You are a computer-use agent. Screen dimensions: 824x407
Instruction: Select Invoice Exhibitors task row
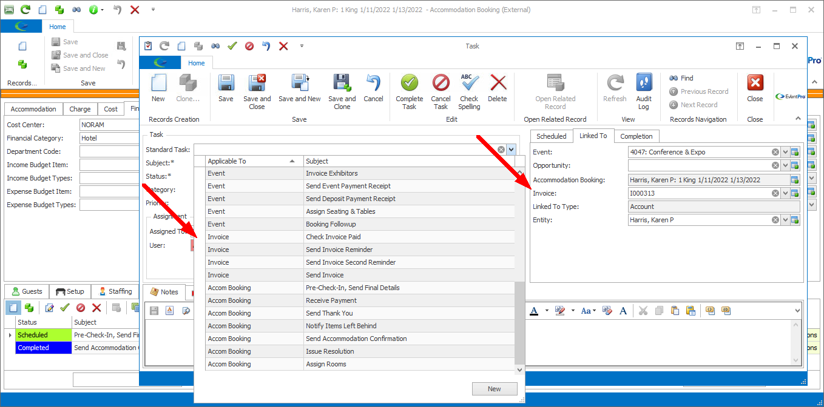[360, 173]
